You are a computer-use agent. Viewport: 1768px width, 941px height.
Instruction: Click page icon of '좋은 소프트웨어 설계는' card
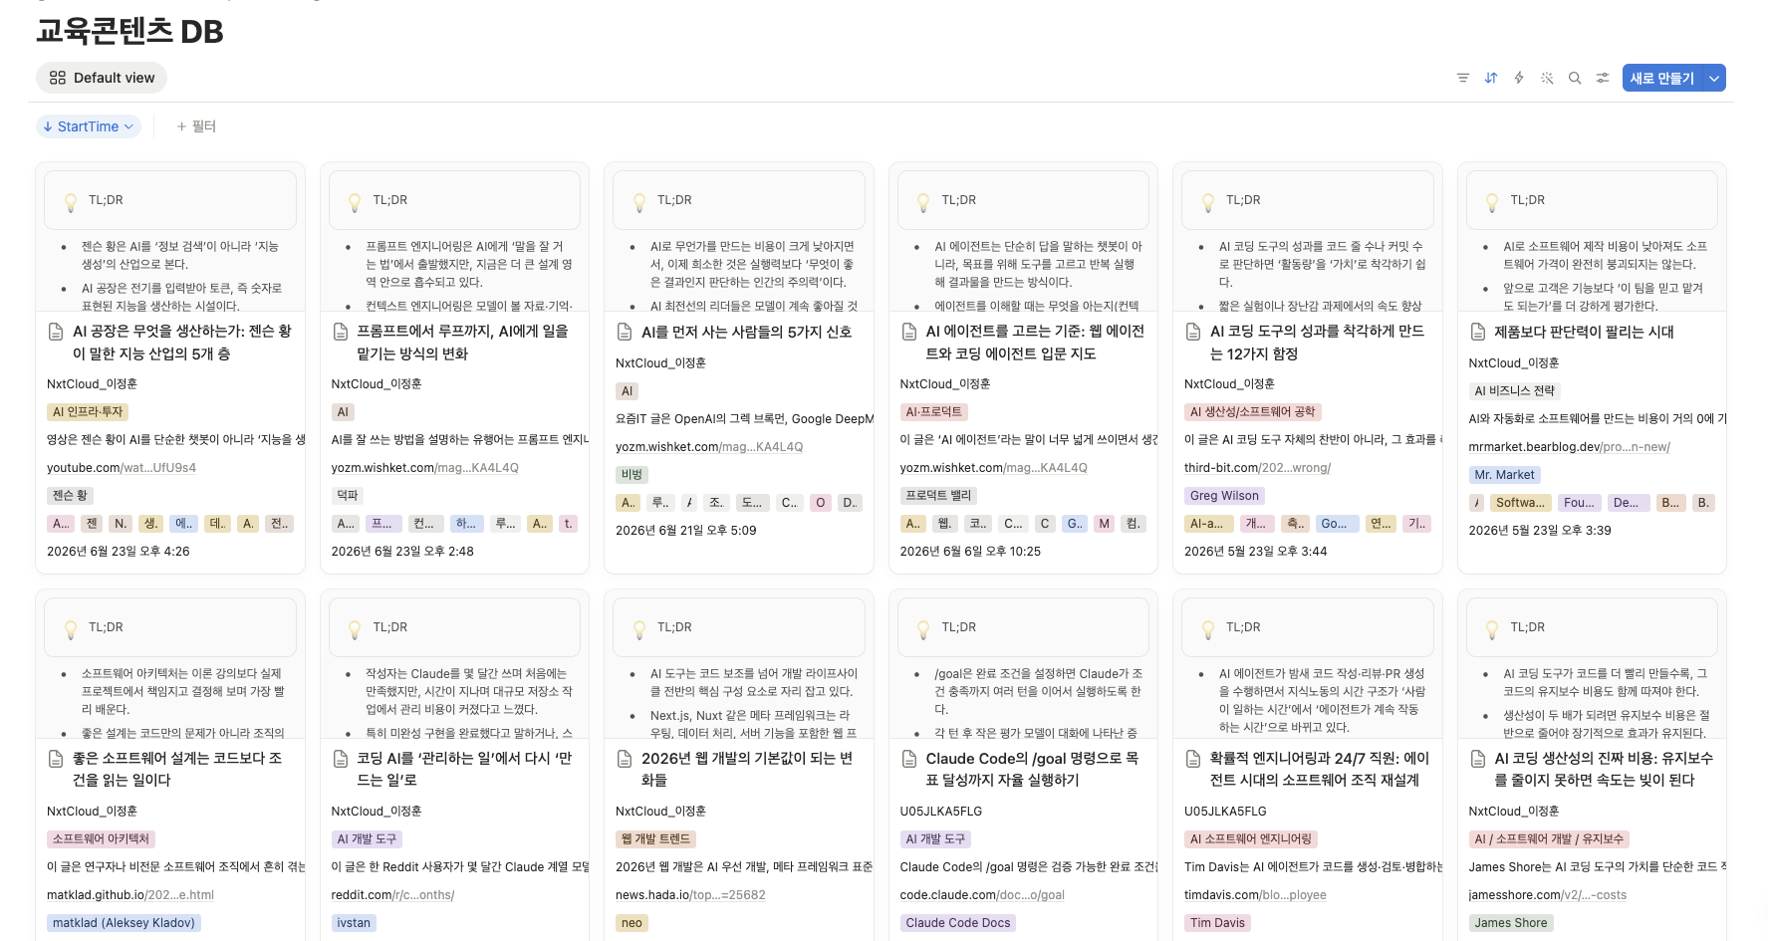[57, 759]
